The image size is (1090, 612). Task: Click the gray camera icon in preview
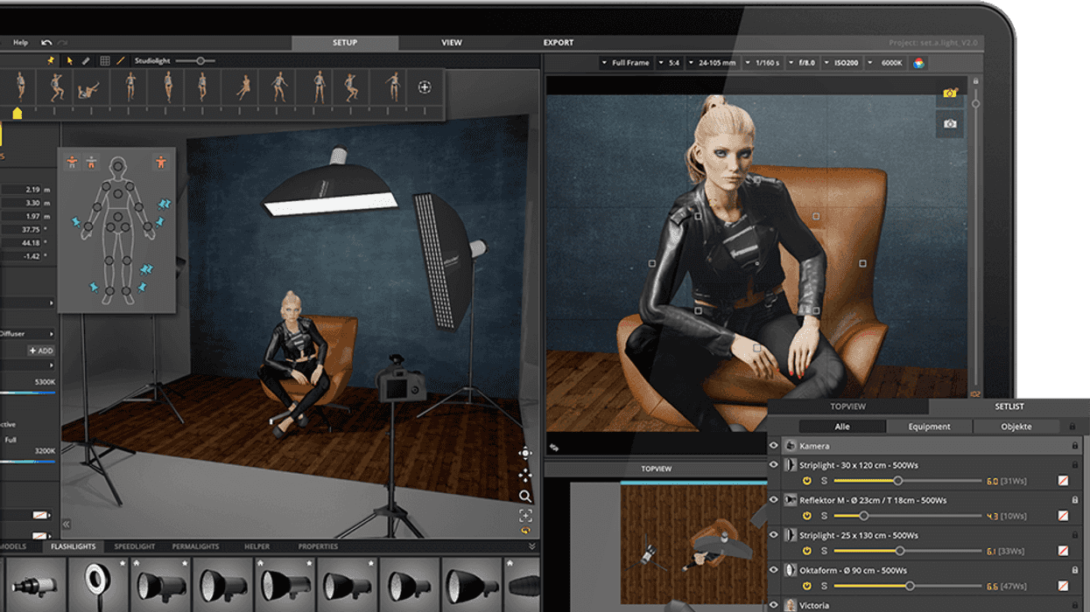(x=950, y=124)
